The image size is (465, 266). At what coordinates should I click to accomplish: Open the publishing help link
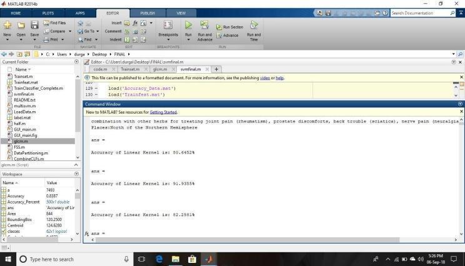click(279, 78)
